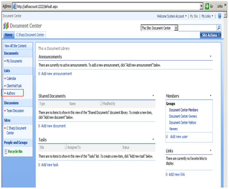Viewport: 229px width, 189px height.
Task: Click plus icon beside Add new user
Action: coord(167,137)
